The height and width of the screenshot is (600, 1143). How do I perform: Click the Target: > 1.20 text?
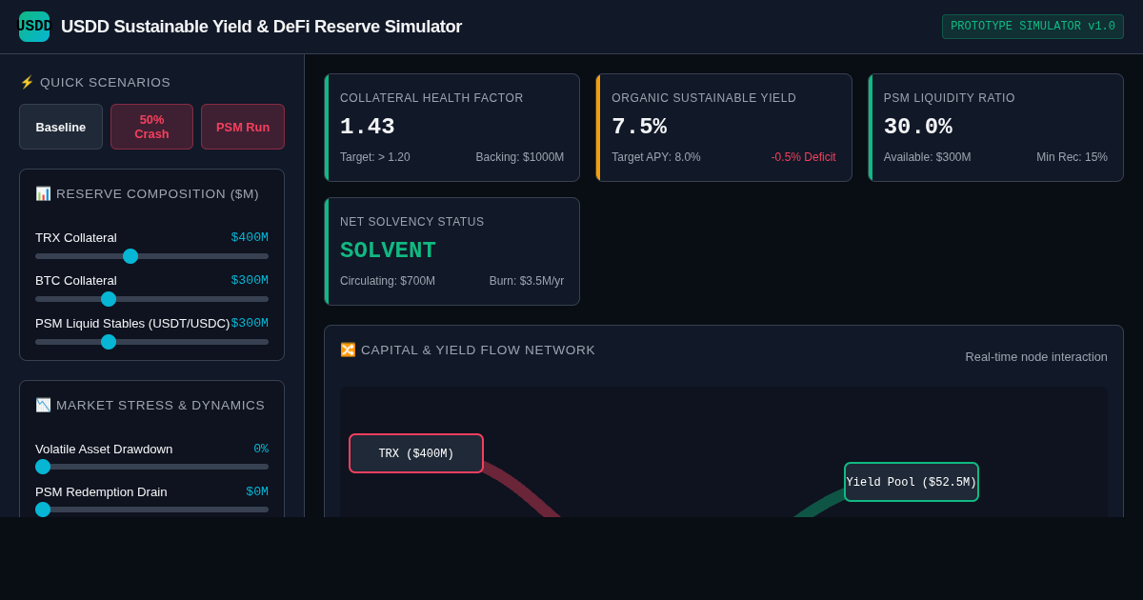375,157
